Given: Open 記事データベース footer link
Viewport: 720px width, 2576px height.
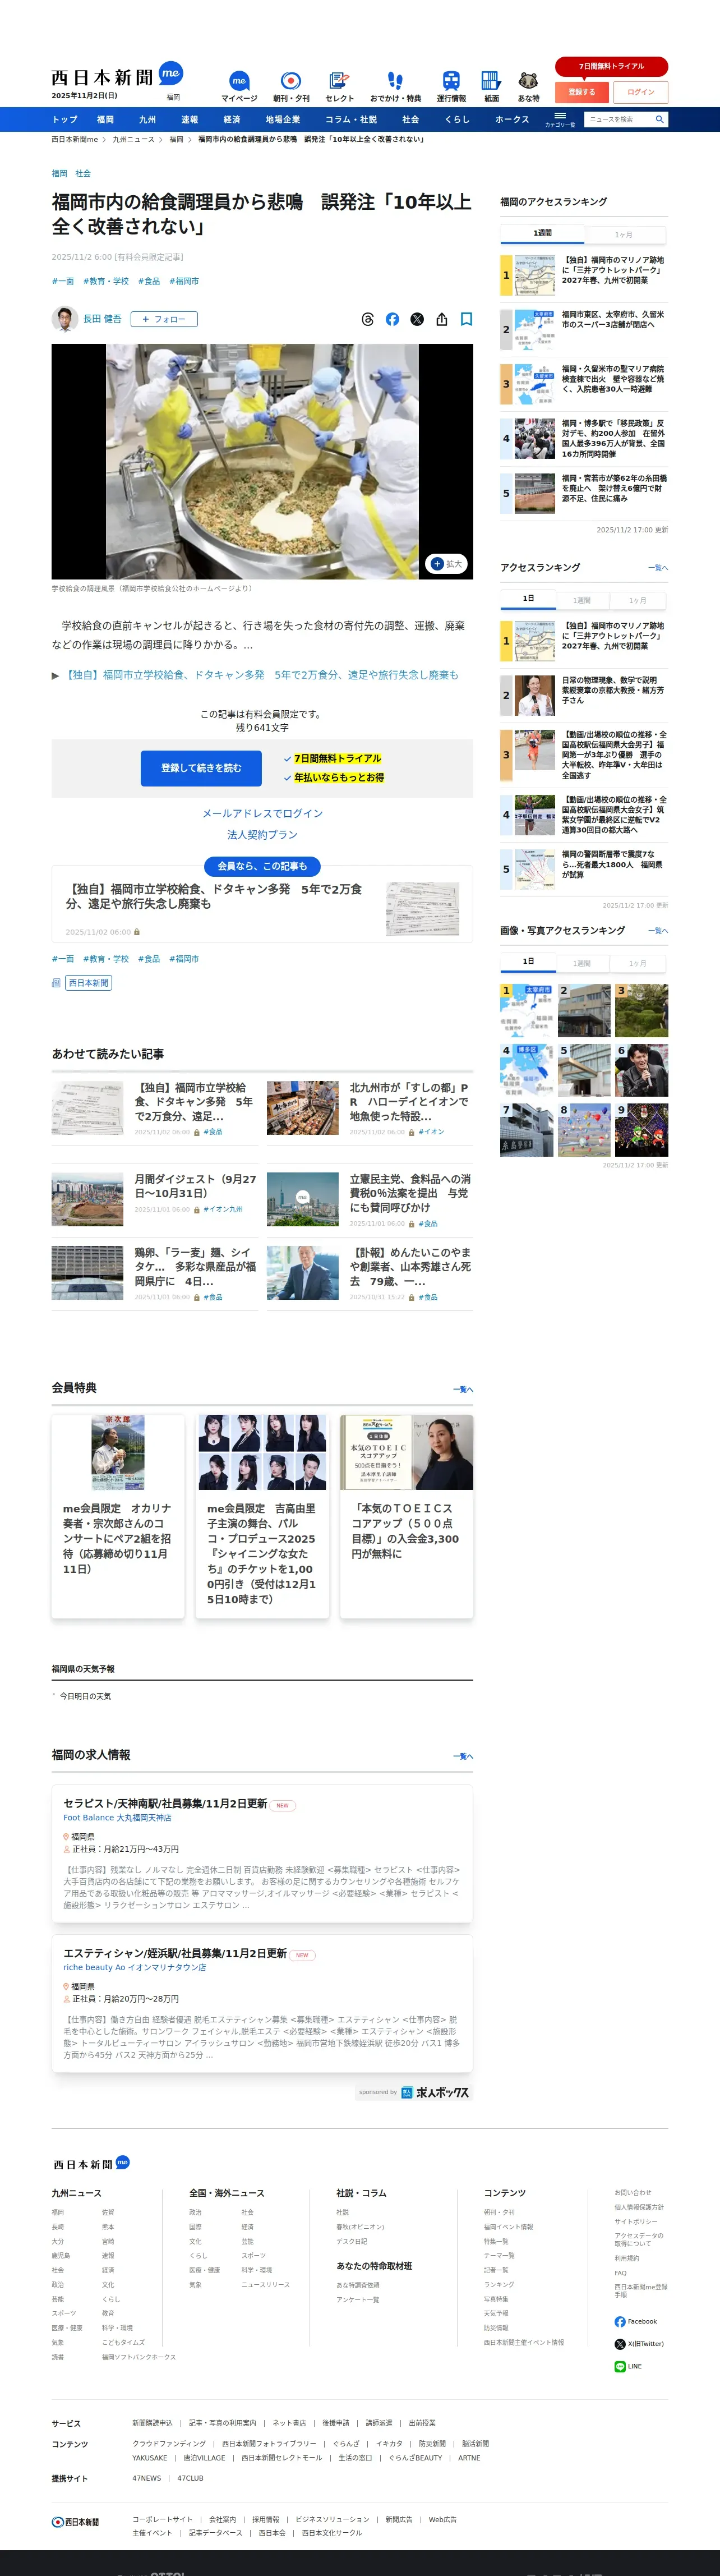Looking at the screenshot, I should pyautogui.click(x=215, y=2533).
